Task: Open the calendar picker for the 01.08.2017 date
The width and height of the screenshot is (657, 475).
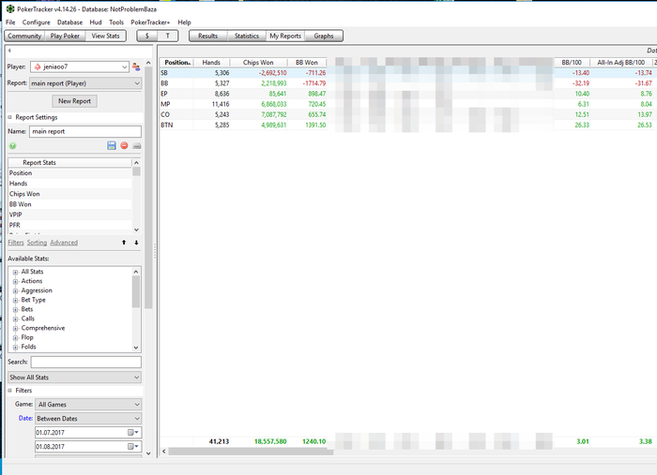Action: point(133,447)
